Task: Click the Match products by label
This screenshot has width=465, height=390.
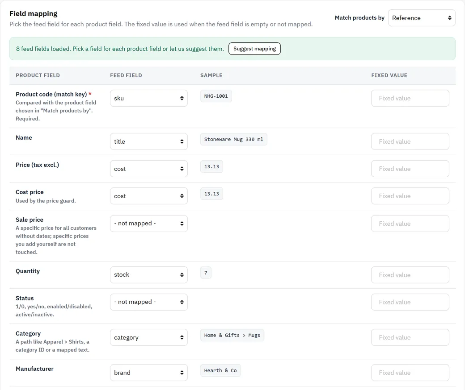Action: [x=359, y=18]
